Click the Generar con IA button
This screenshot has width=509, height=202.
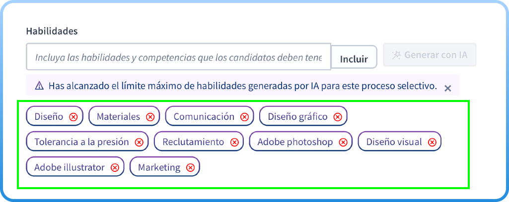430,55
